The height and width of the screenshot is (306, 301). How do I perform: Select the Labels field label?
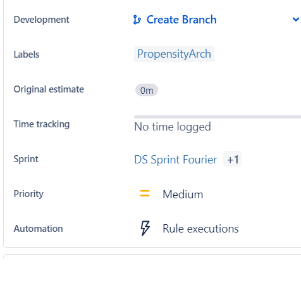pos(27,54)
